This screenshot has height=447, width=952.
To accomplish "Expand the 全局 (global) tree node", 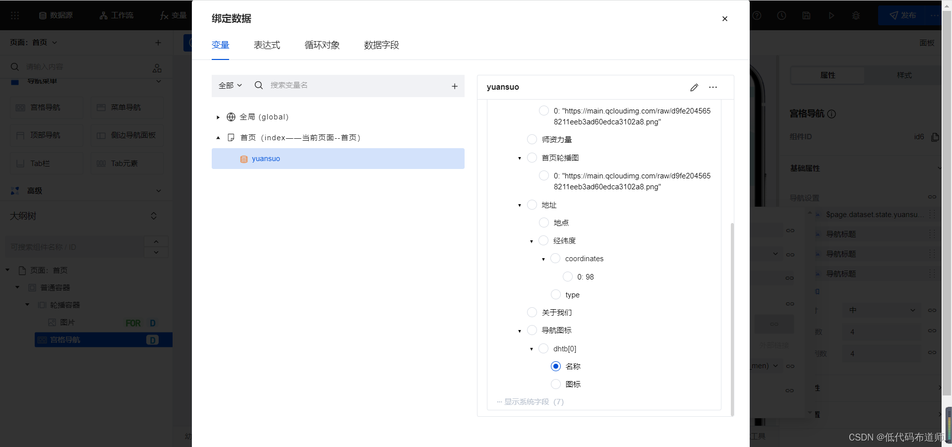I will (x=218, y=117).
